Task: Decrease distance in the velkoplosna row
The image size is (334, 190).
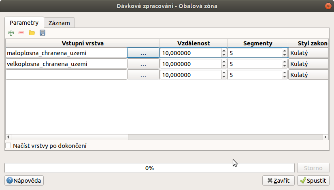Action: coord(223,66)
